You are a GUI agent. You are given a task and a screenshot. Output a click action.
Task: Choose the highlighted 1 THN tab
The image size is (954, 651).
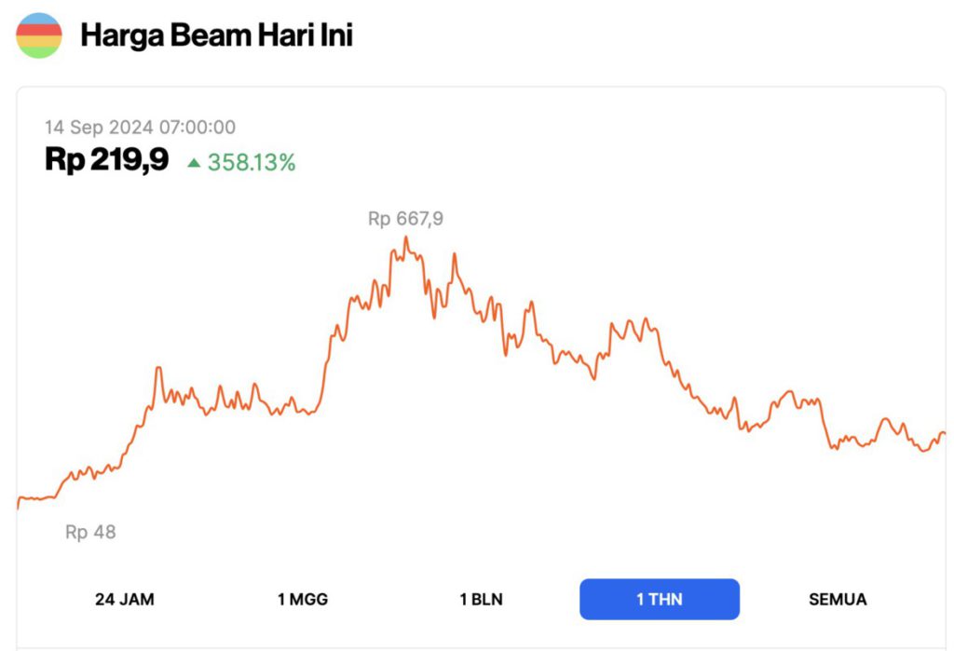(660, 599)
